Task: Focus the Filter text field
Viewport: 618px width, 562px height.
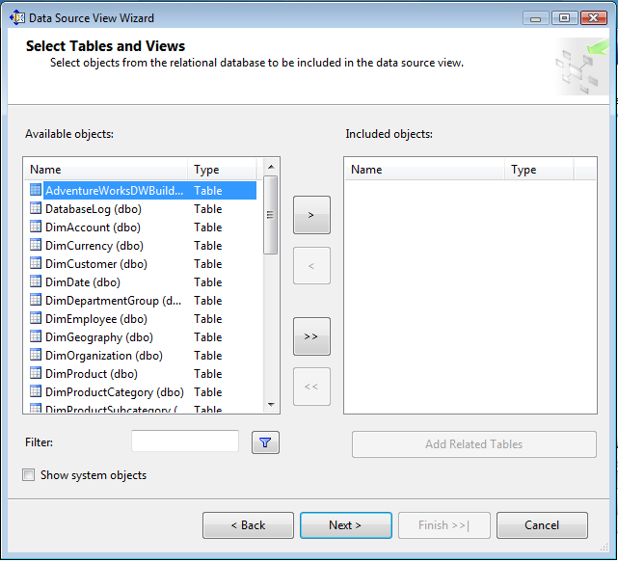Action: (x=185, y=441)
